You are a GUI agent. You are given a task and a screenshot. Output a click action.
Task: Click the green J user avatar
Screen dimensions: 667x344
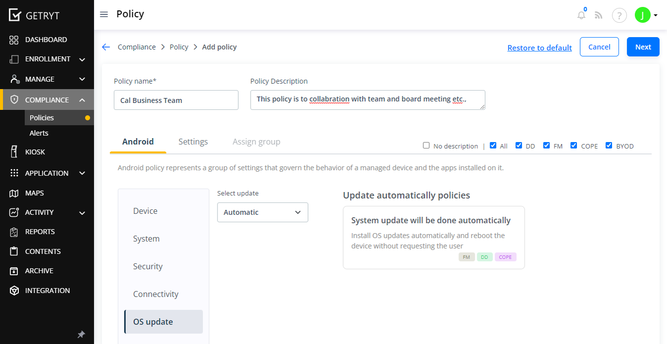(642, 15)
